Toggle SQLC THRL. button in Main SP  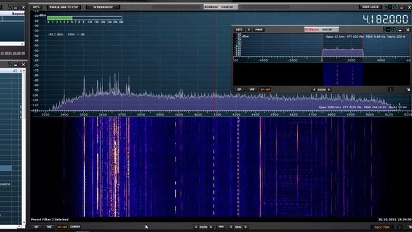click(x=382, y=227)
